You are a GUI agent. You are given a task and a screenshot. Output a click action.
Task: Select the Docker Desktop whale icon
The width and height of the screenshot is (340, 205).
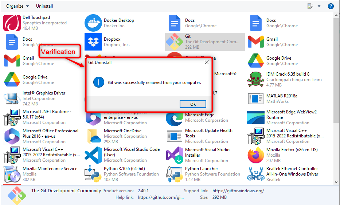pyautogui.click(x=93, y=23)
